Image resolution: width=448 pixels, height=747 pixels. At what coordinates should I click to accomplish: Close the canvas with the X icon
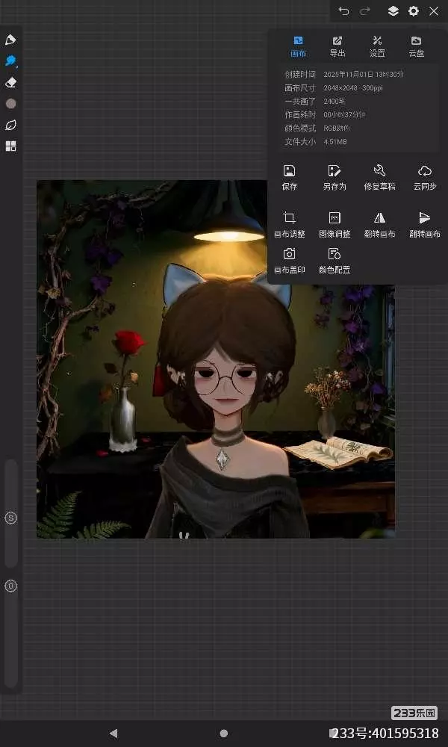(x=434, y=11)
